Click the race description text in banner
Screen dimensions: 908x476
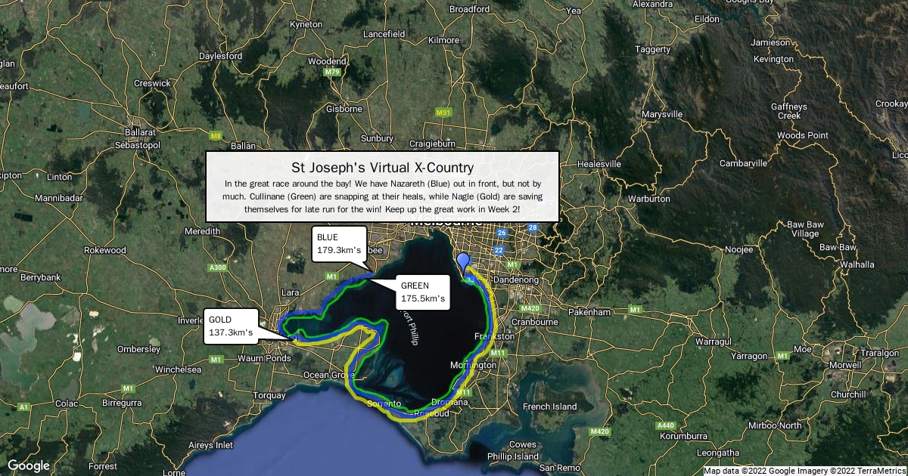coord(382,195)
